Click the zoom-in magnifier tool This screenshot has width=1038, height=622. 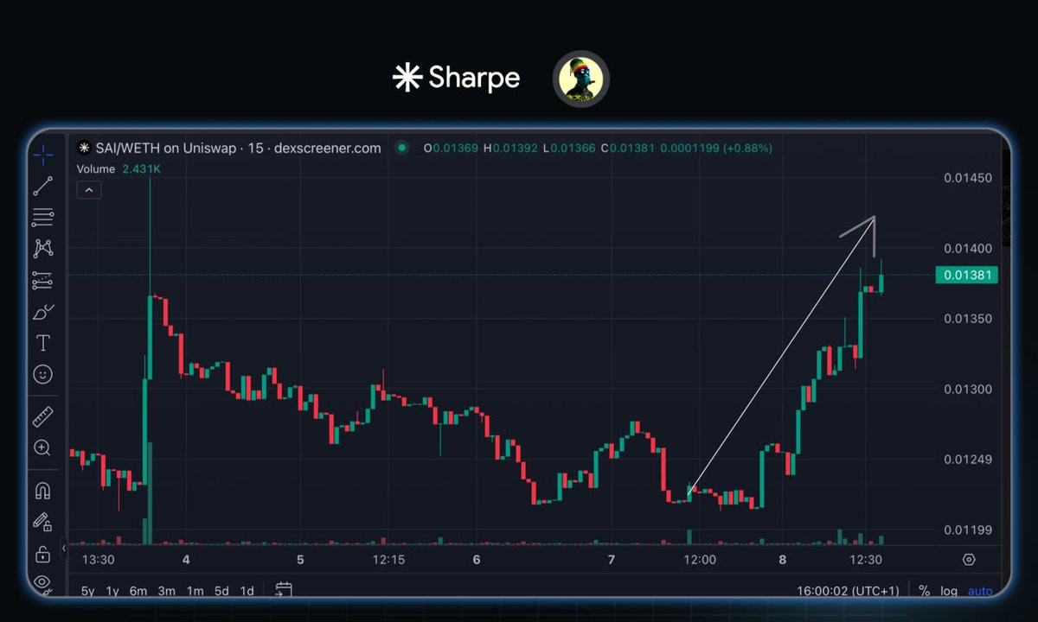pos(42,447)
